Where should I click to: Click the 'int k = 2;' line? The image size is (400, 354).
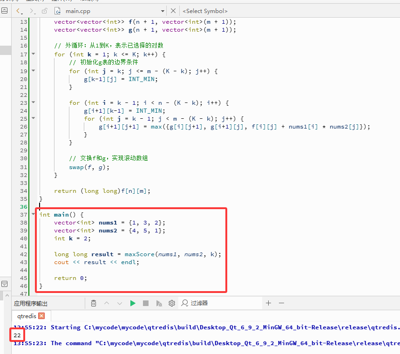[72, 238]
